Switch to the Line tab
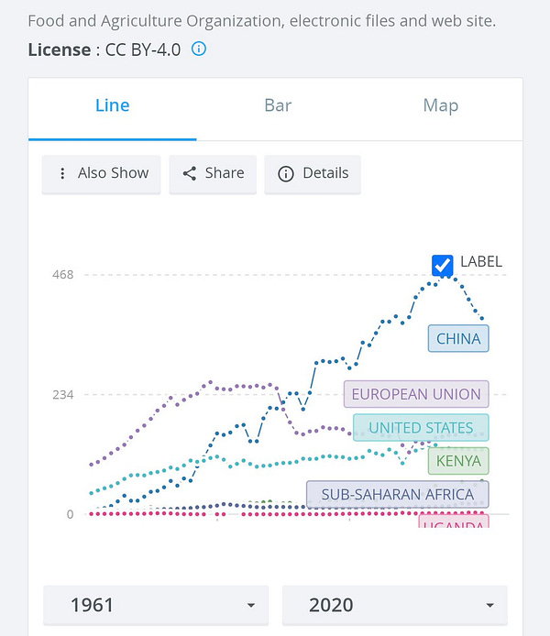The image size is (550, 636). pos(113,105)
